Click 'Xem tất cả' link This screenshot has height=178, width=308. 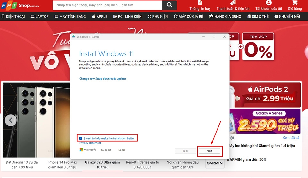tap(291, 138)
